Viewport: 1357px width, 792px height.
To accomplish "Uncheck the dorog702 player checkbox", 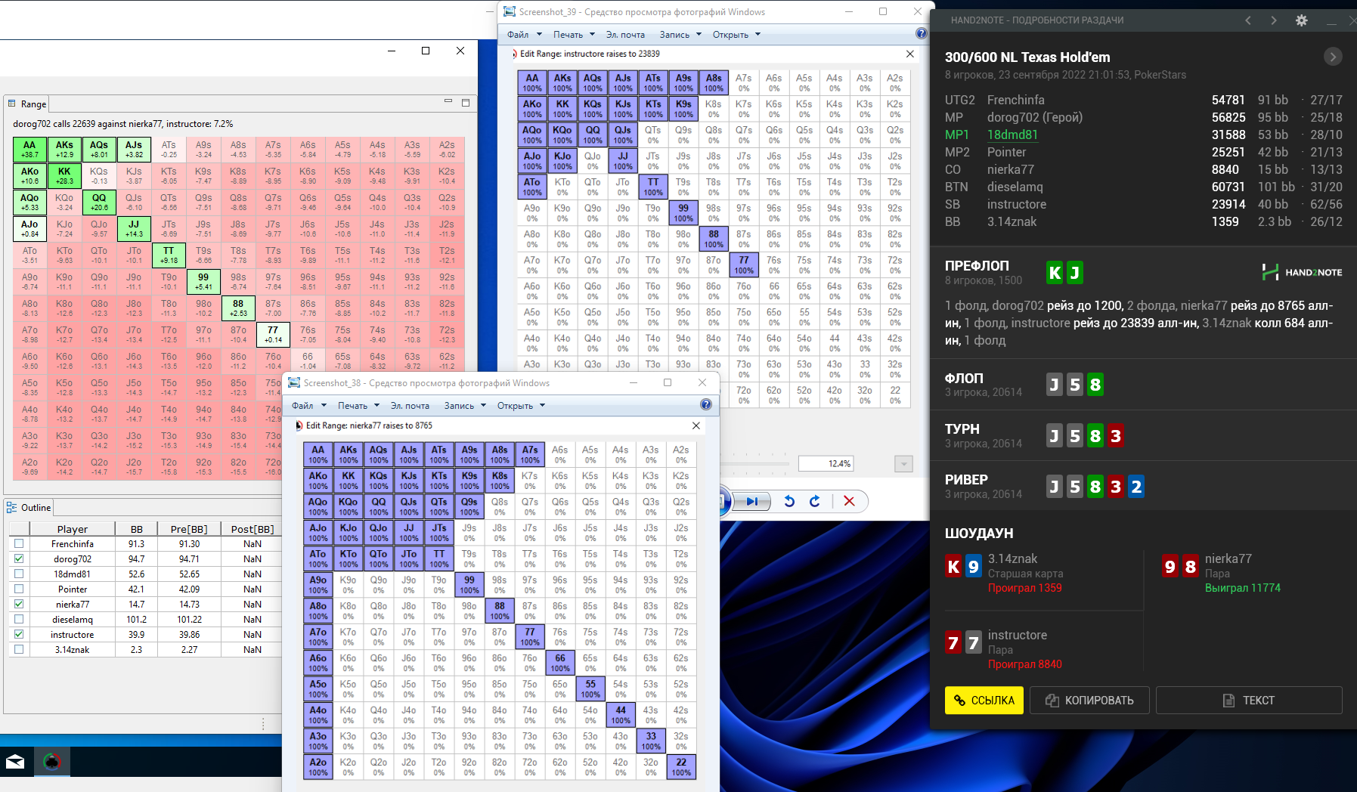I will 19,558.
